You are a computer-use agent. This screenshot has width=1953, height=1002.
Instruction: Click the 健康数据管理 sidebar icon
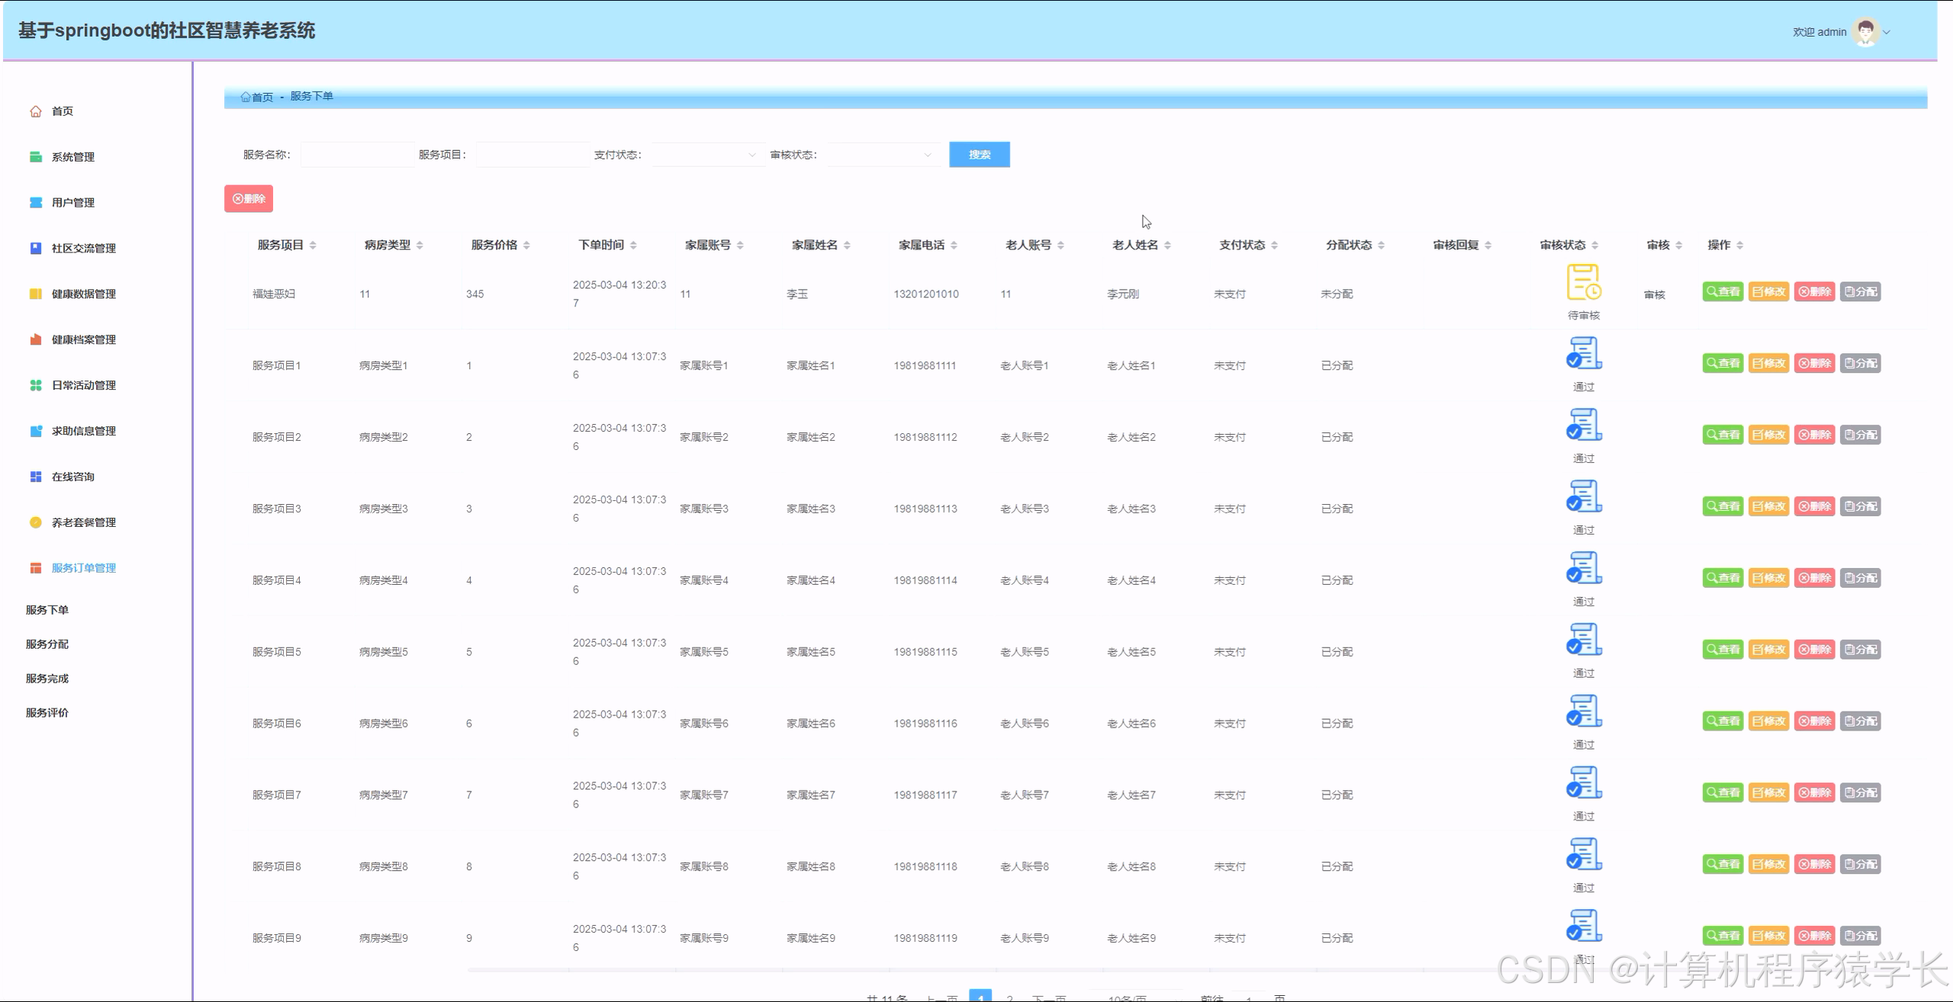point(36,294)
